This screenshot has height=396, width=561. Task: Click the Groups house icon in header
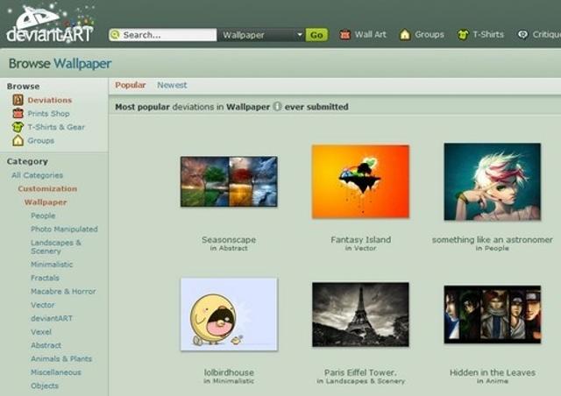pos(405,35)
